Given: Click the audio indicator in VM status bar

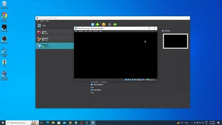Looking at the screenshot, I should (130, 80).
